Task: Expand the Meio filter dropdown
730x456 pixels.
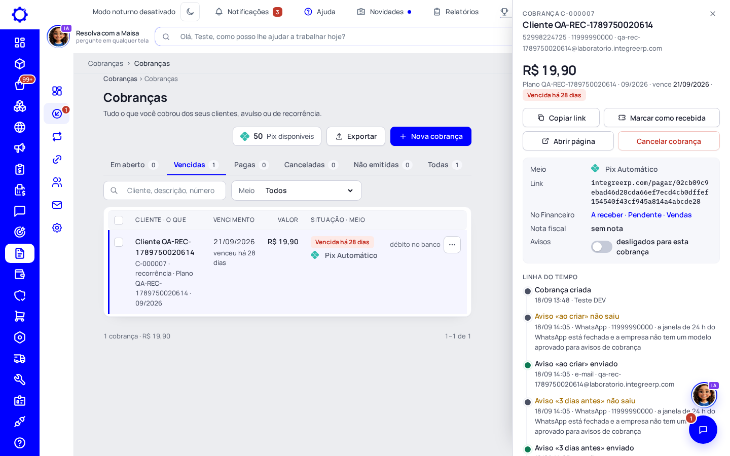Action: point(297,191)
